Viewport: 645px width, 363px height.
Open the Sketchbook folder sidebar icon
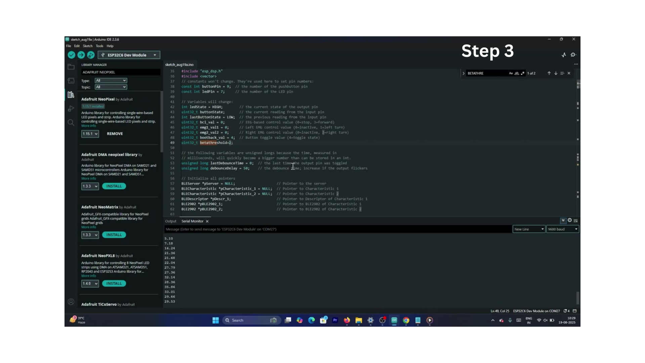point(71,67)
